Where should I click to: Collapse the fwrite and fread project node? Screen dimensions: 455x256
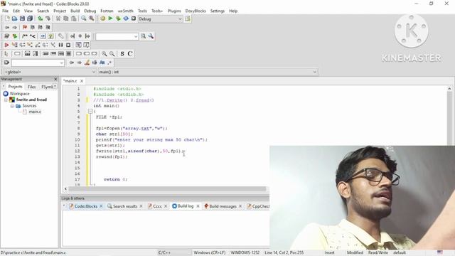pos(6,100)
